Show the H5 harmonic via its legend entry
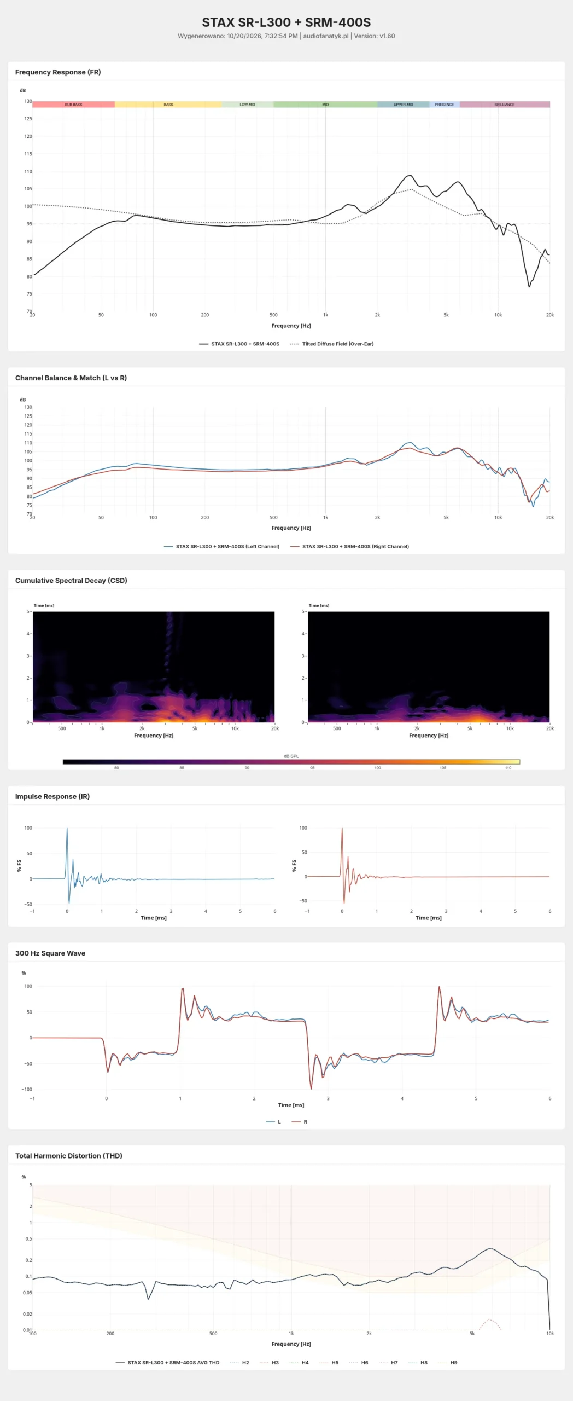This screenshot has width=573, height=1401. point(329,1363)
